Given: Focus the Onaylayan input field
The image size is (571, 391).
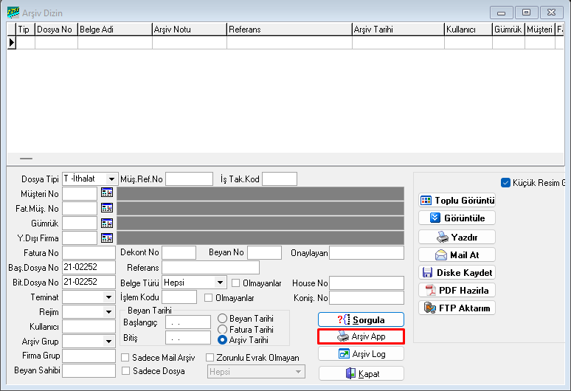Looking at the screenshot, I should (367, 252).
